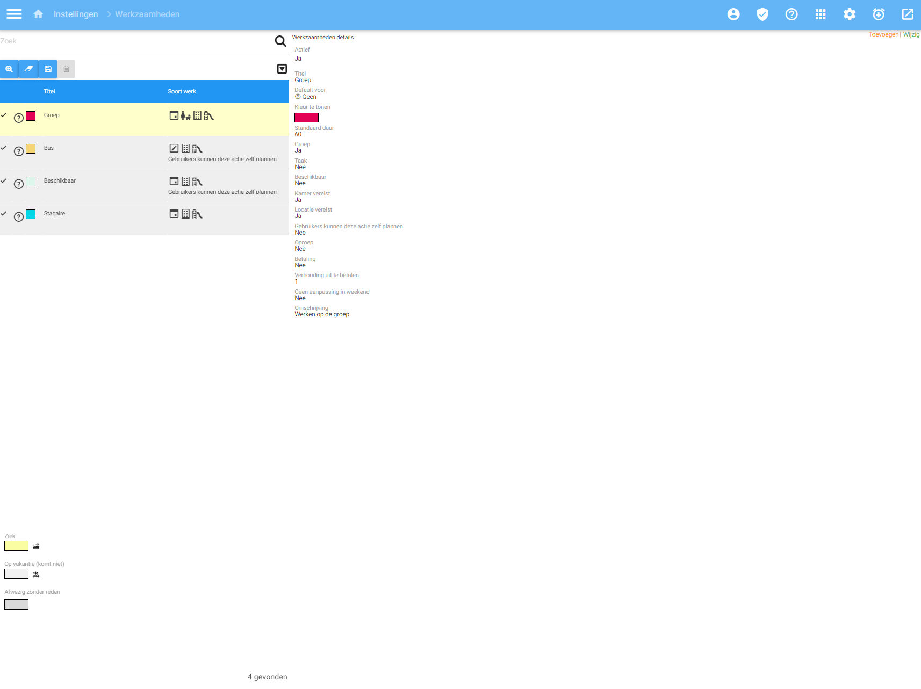The image size is (921, 689).
Task: Click the red Kleur te tonen swatch
Action: pos(306,118)
